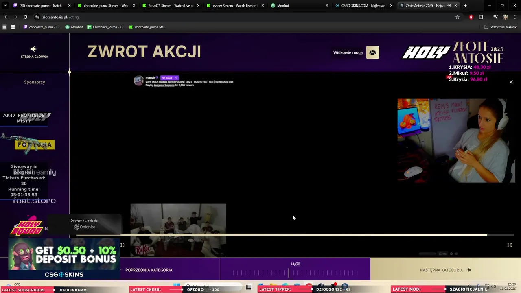This screenshot has height=293, width=521.
Task: Click the 14/30 category timeline marker
Action: (289, 272)
